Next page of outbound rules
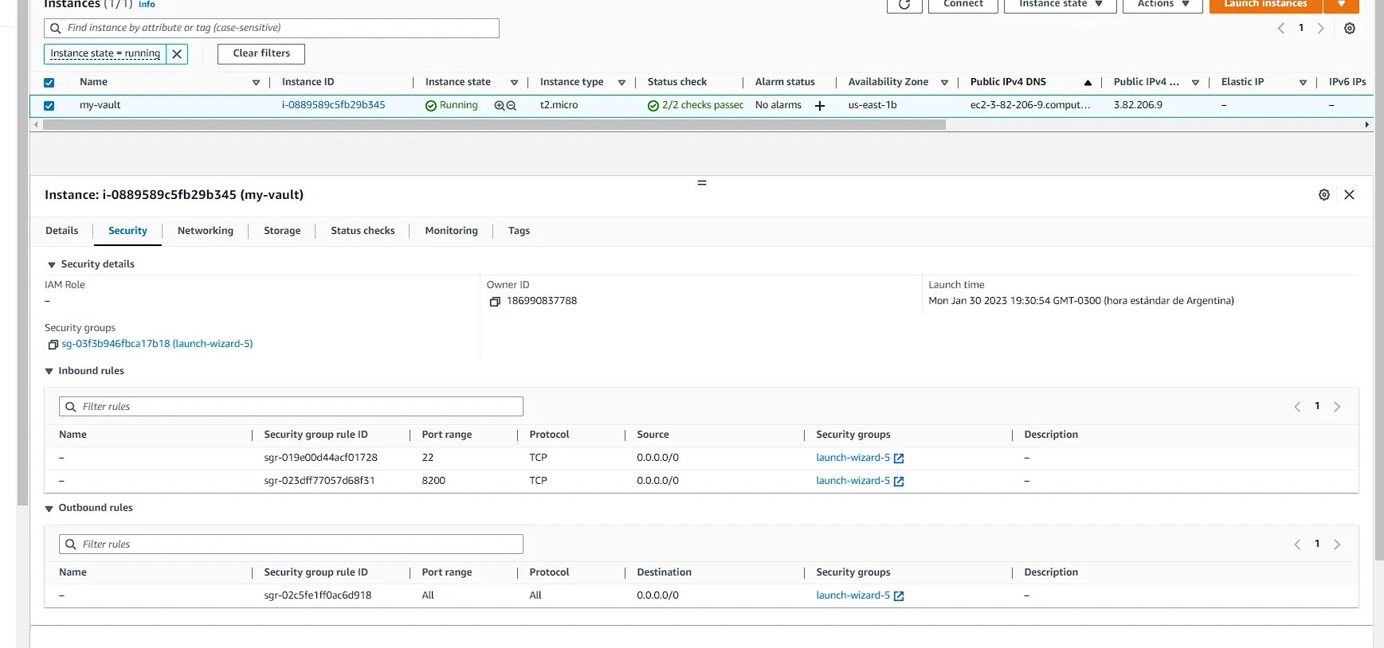 (1337, 545)
